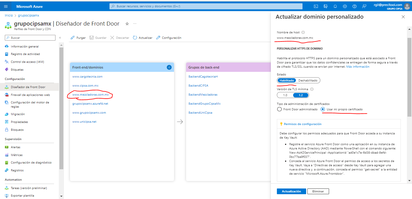
Task: Click grupocipsamx breadcrumb link
Action: coord(29,15)
